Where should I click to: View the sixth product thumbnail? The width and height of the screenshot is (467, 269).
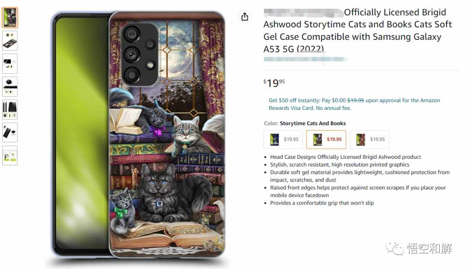click(10, 132)
